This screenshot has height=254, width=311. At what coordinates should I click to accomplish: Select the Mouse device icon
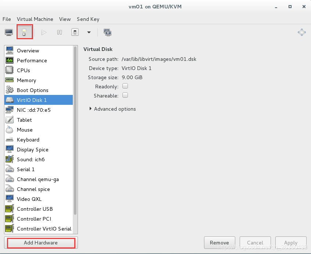coord(10,130)
